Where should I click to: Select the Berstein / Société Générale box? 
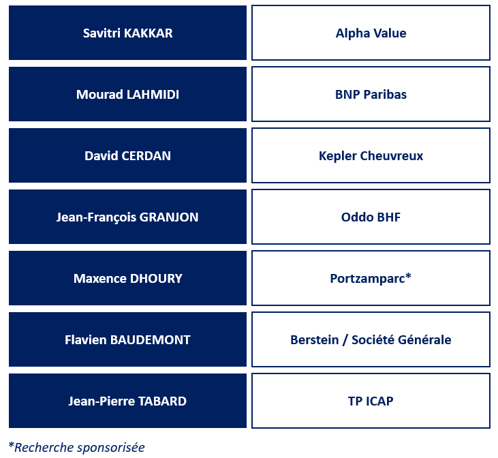(x=371, y=339)
